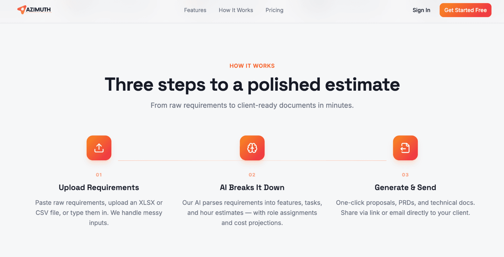This screenshot has width=504, height=257.
Task: Click the document export icon above Generate & Send
Action: (405, 148)
